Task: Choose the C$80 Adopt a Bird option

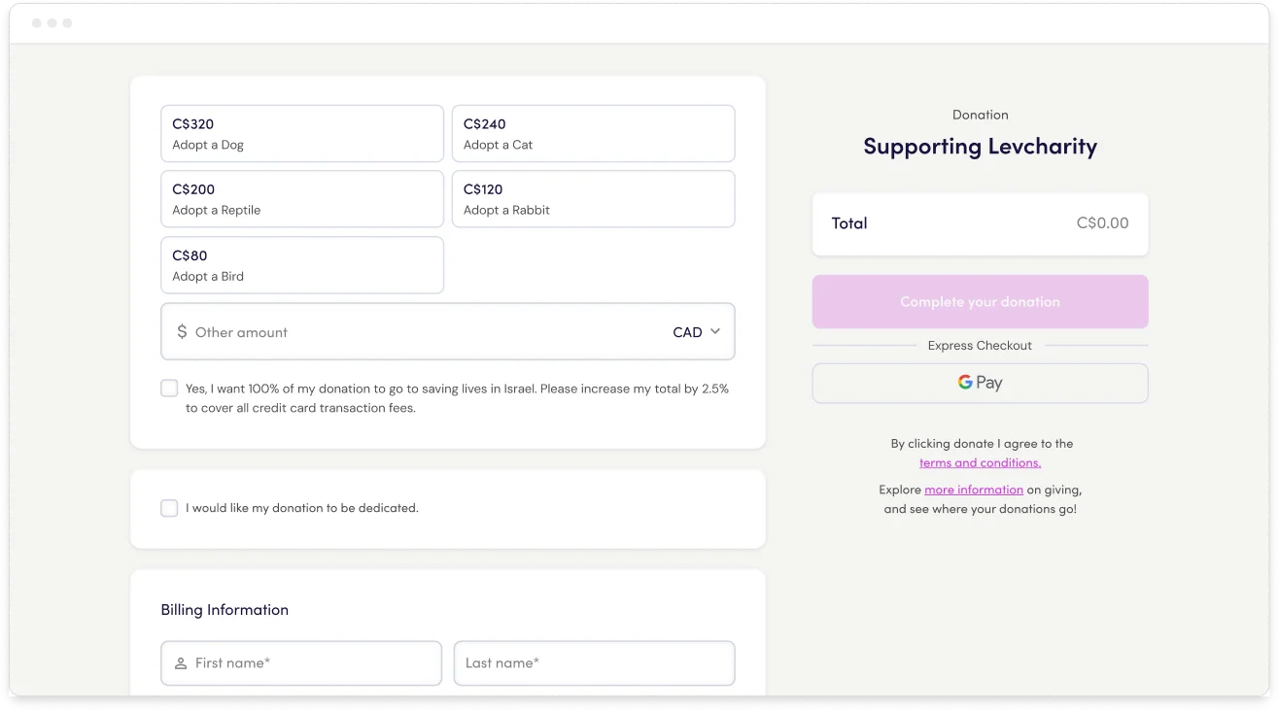Action: coord(301,265)
